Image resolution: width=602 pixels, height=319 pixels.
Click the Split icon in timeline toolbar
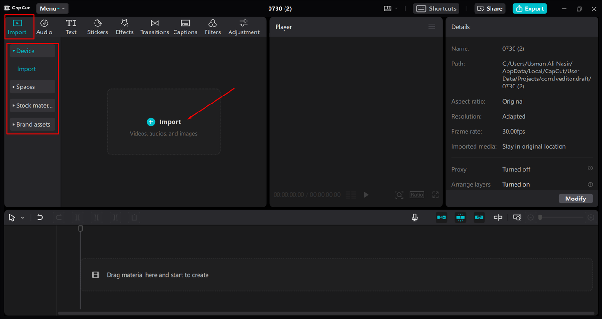(x=78, y=217)
